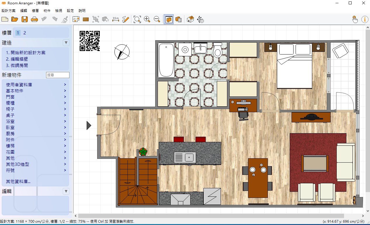
Task: Collapse the 建造 section with its arrow
Action: point(66,43)
